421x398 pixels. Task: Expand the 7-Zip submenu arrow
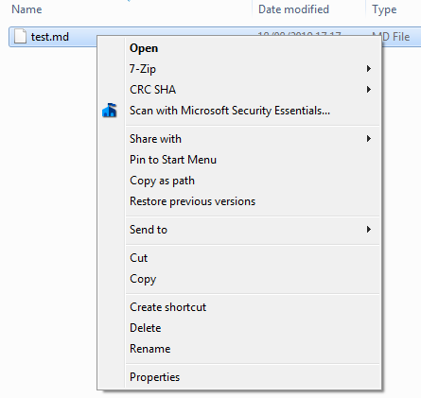pos(368,69)
